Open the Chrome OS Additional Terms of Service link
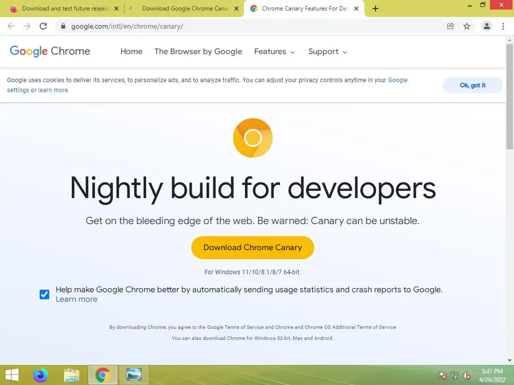514x385 pixels. (335, 327)
